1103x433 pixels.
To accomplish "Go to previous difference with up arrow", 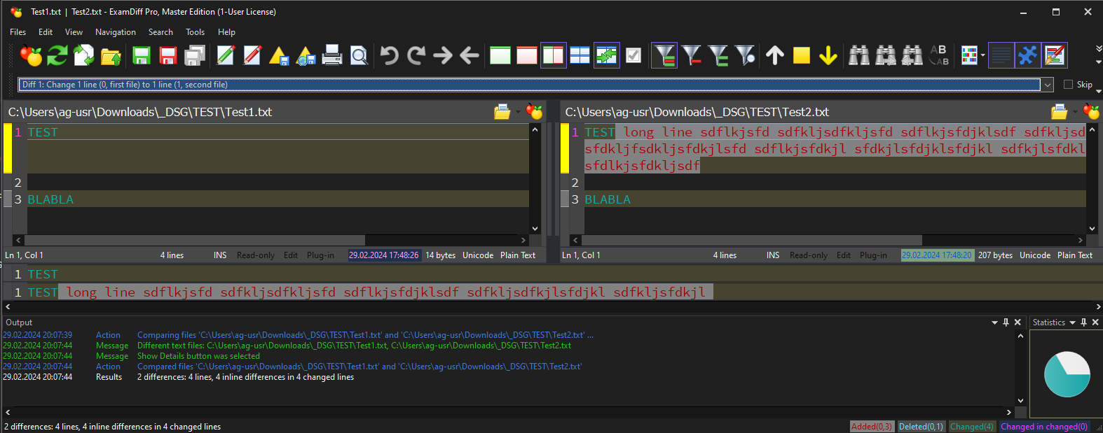I will (775, 55).
